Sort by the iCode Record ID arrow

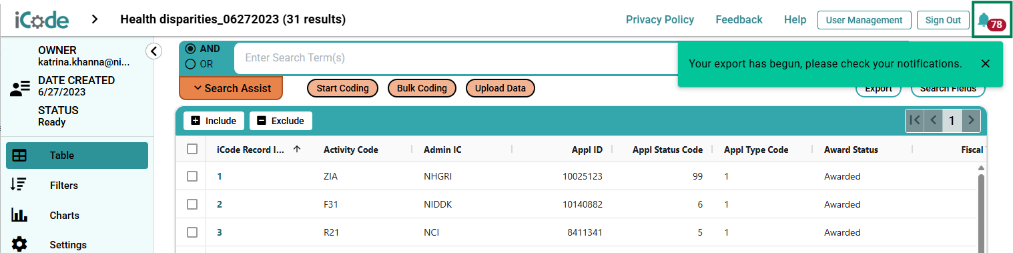click(296, 150)
